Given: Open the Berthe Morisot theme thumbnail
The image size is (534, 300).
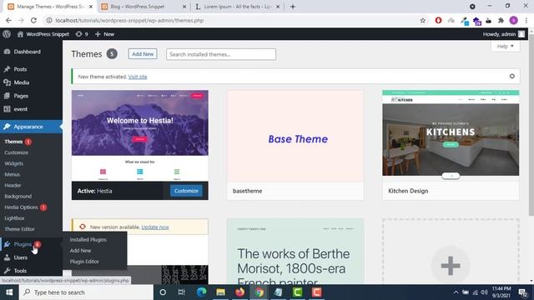Looking at the screenshot, I should click(295, 252).
